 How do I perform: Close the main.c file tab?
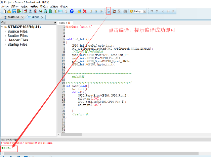point(69,23)
